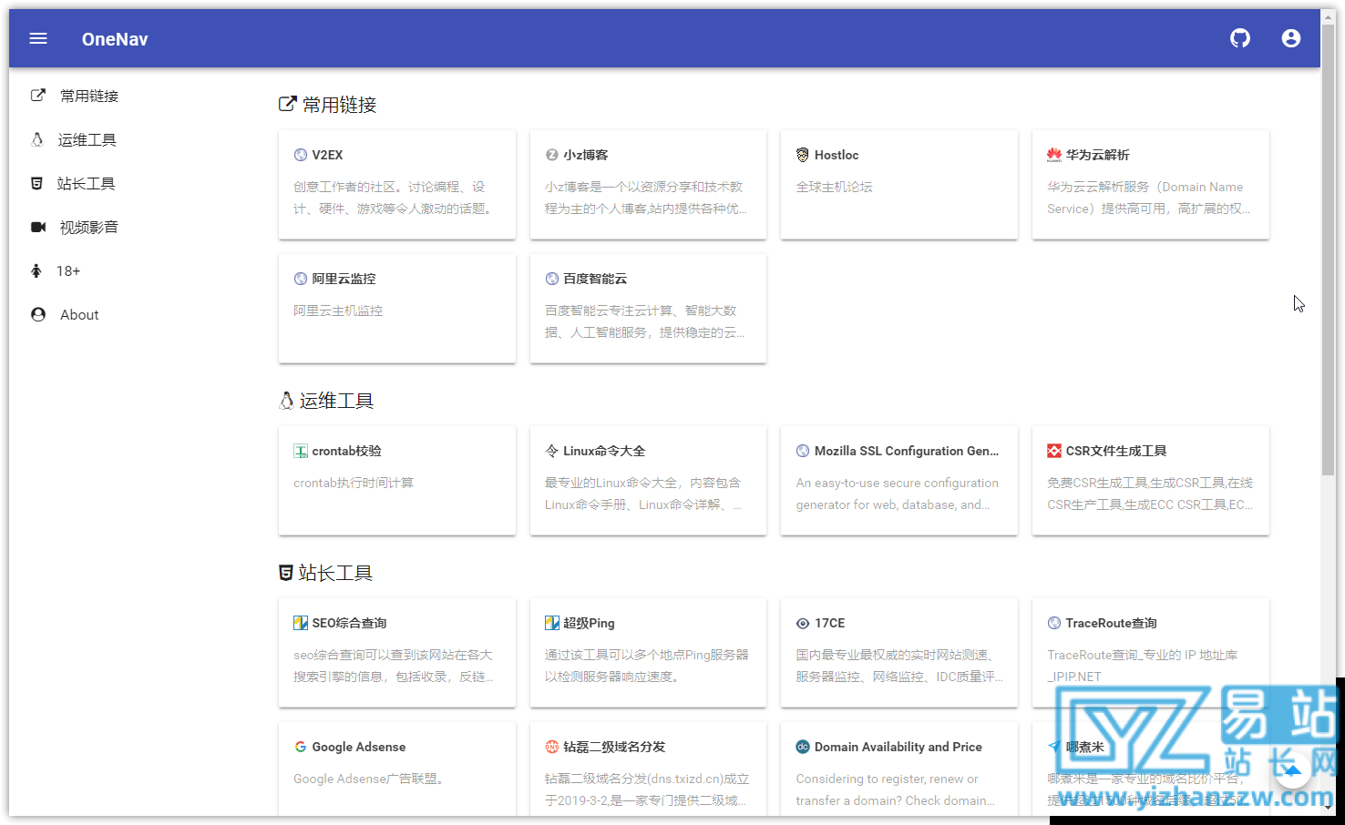Click the crontab校验 favicon icon
The width and height of the screenshot is (1345, 825).
click(301, 451)
